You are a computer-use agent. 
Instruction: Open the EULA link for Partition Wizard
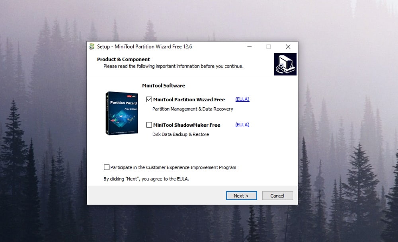pyautogui.click(x=242, y=99)
